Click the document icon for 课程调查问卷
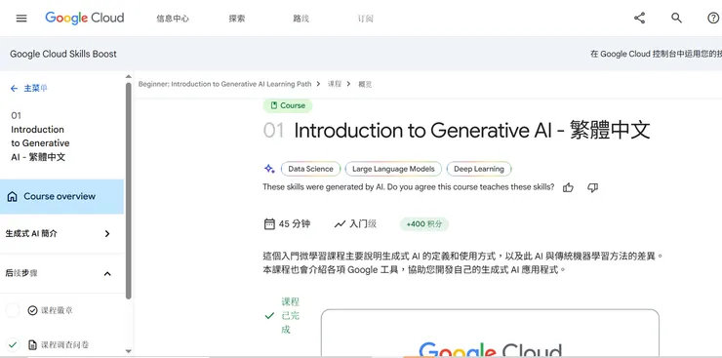Viewport: 722px width, 358px height. (32, 344)
